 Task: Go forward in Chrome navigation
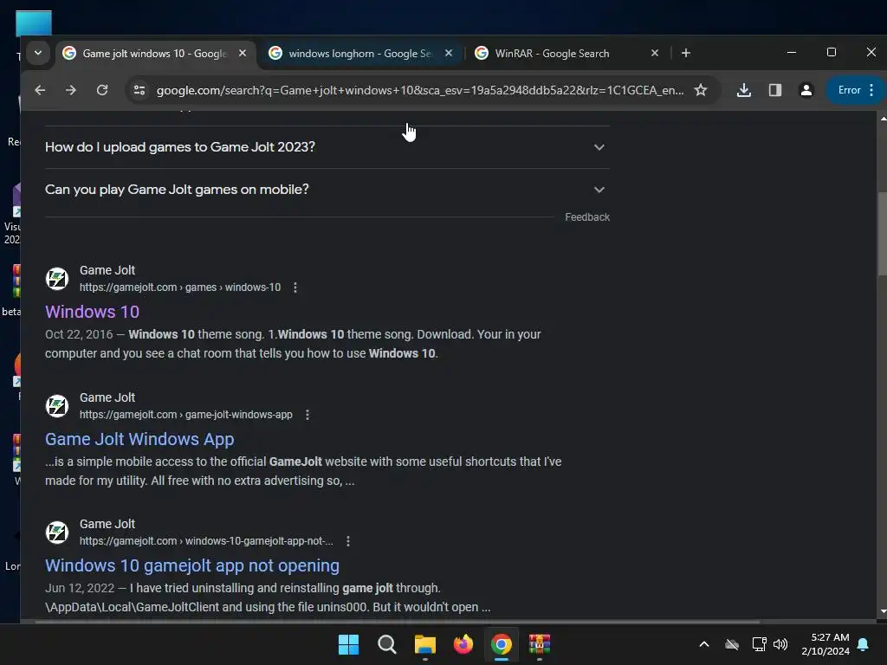tap(71, 90)
